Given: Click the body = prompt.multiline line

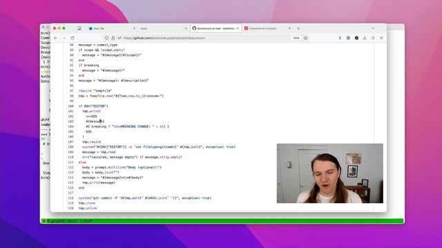Looking at the screenshot, I should tap(122, 167).
